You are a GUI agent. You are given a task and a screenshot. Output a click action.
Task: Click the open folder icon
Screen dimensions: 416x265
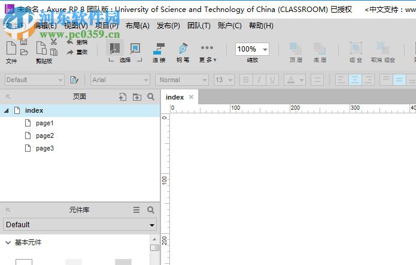pyautogui.click(x=24, y=52)
